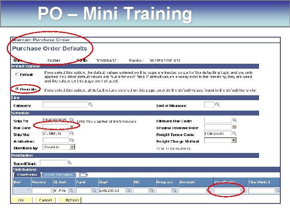Screen dimensions: 290x218
Task: Click the Dept field showing DAS23653
Action: pos(112,191)
